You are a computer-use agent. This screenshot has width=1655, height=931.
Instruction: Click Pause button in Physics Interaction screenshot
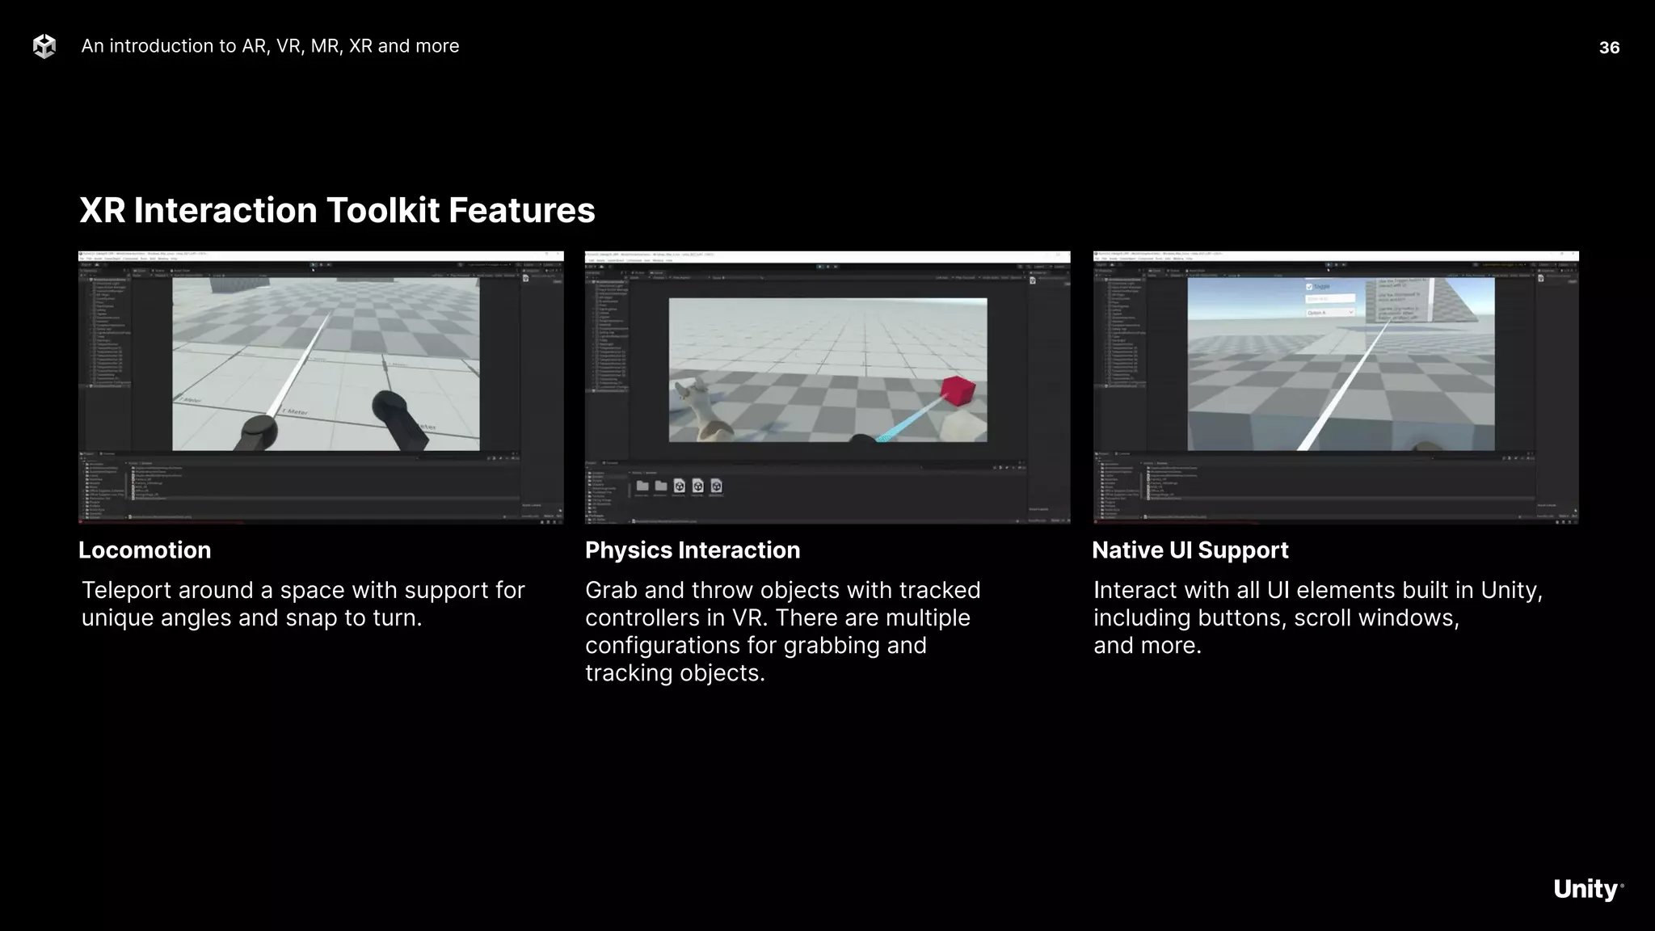click(828, 267)
